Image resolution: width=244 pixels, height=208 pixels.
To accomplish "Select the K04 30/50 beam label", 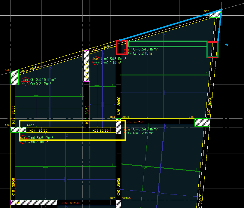I will point(38,131).
